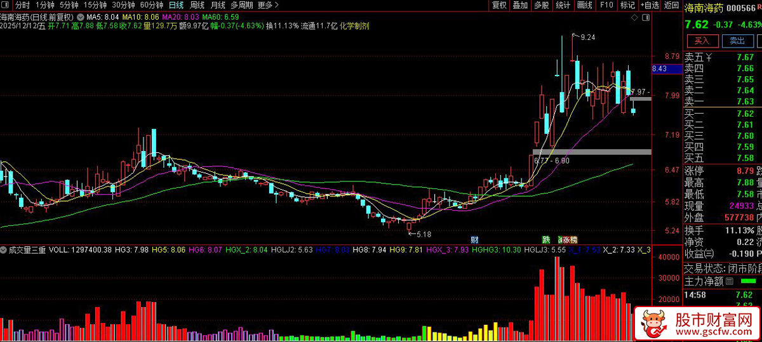Click the MA5: 8.04 indicator label
Viewport: 762px width, 342px height.
103,17
